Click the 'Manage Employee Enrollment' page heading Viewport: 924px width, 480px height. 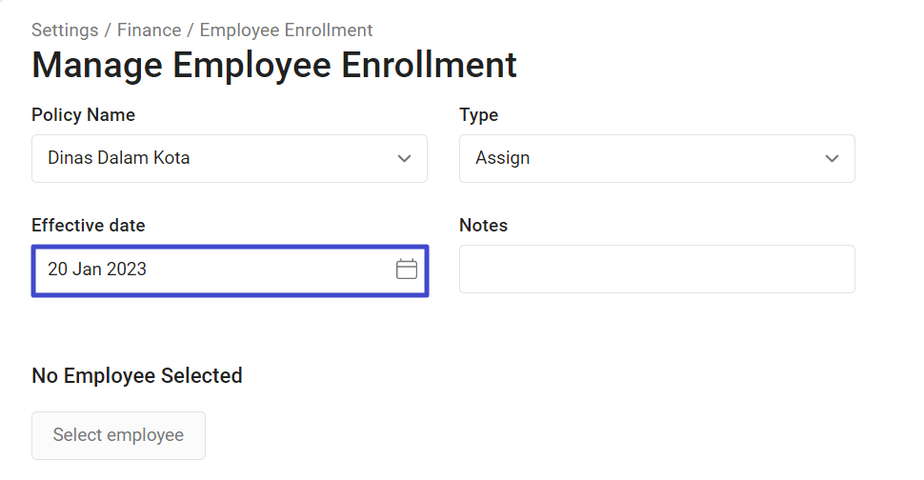click(x=274, y=65)
